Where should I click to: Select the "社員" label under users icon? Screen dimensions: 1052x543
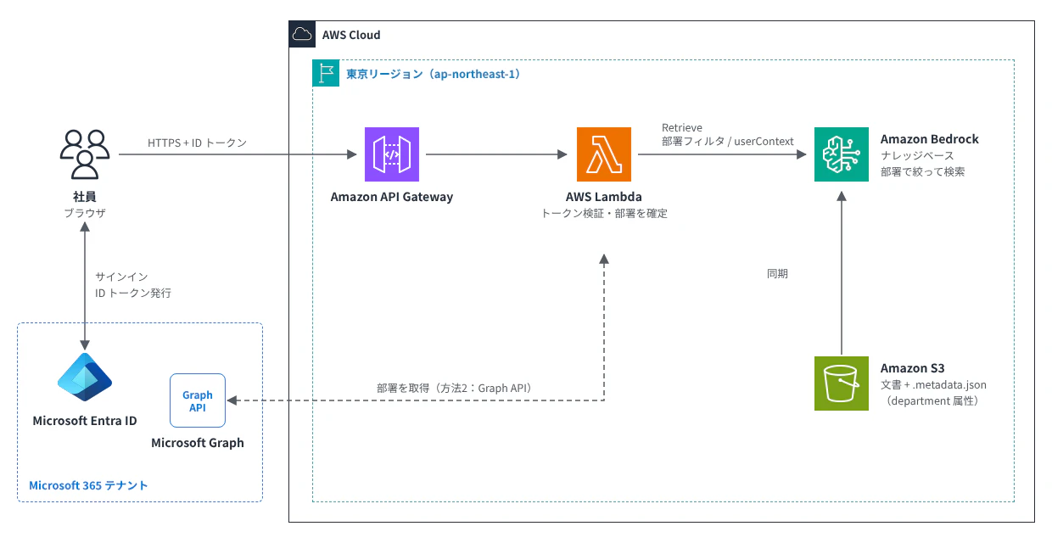85,197
